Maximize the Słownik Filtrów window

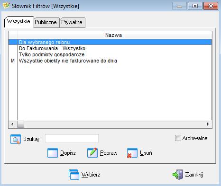click(195, 6)
